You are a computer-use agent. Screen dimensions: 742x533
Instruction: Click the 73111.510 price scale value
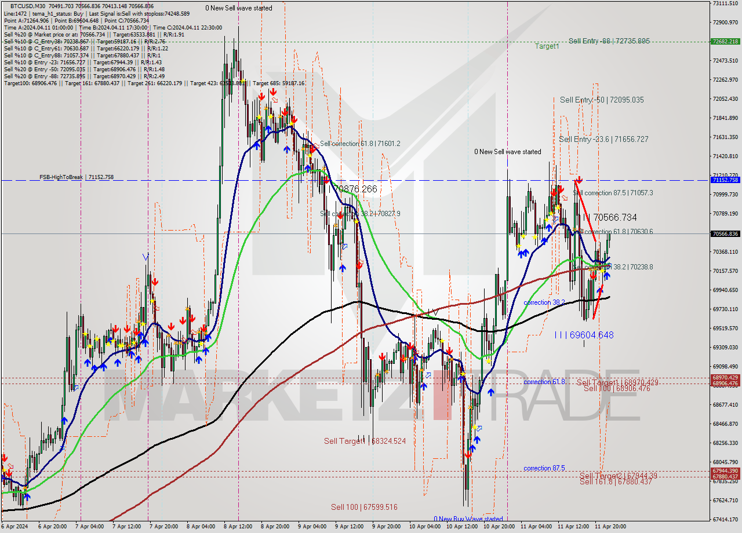click(x=725, y=3)
